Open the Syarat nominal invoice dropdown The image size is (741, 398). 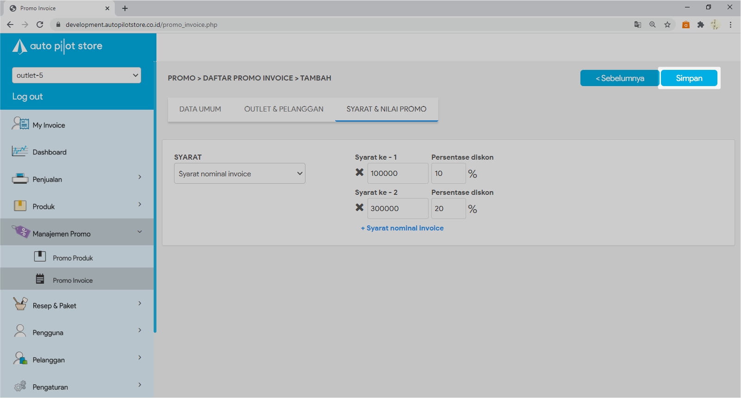click(239, 174)
